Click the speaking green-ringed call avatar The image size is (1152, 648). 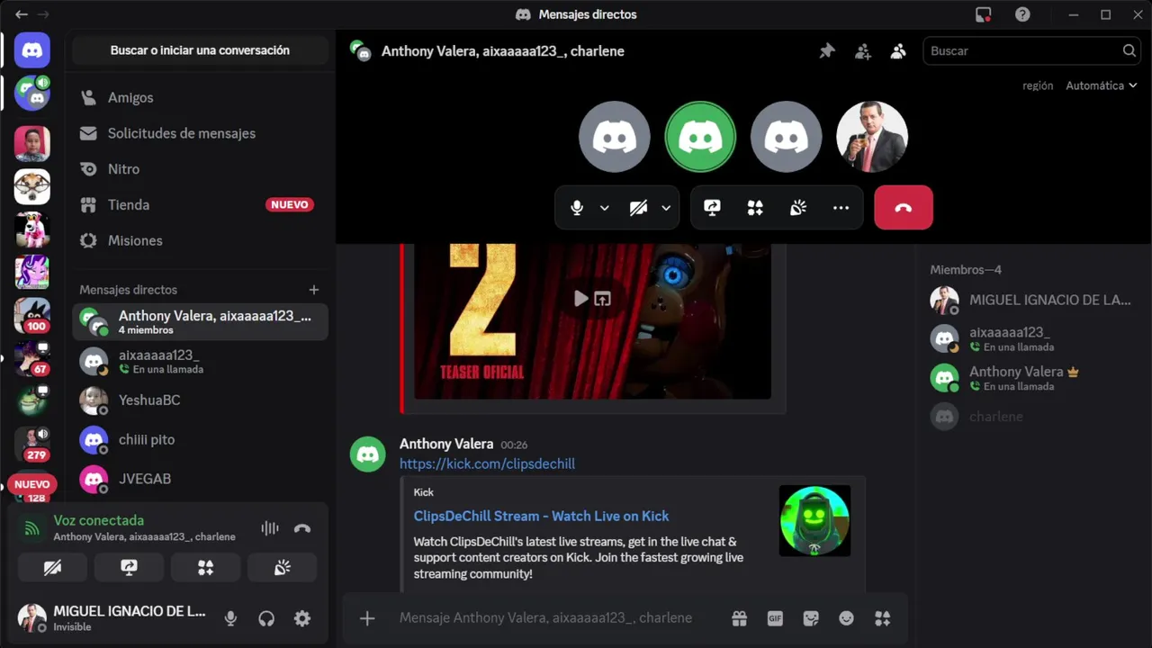tap(700, 137)
